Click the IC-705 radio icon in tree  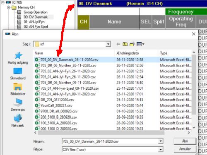pos(8,2)
